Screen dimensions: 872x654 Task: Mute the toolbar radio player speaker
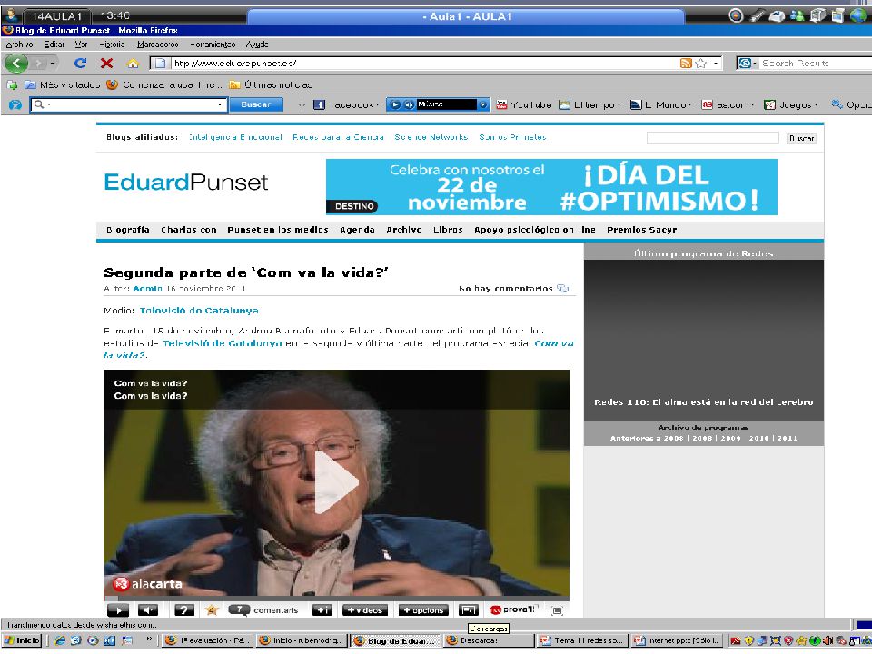pos(409,104)
